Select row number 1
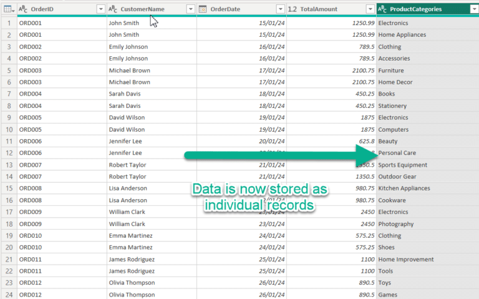 click(x=9, y=23)
